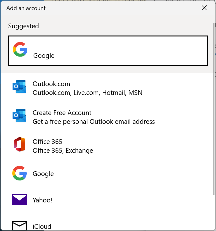The height and width of the screenshot is (231, 216).
Task: Click the Office 365 logo icon
Action: pos(19,144)
